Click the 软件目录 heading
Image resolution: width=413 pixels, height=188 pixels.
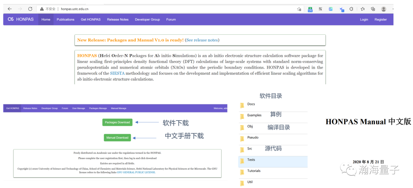(x=271, y=96)
